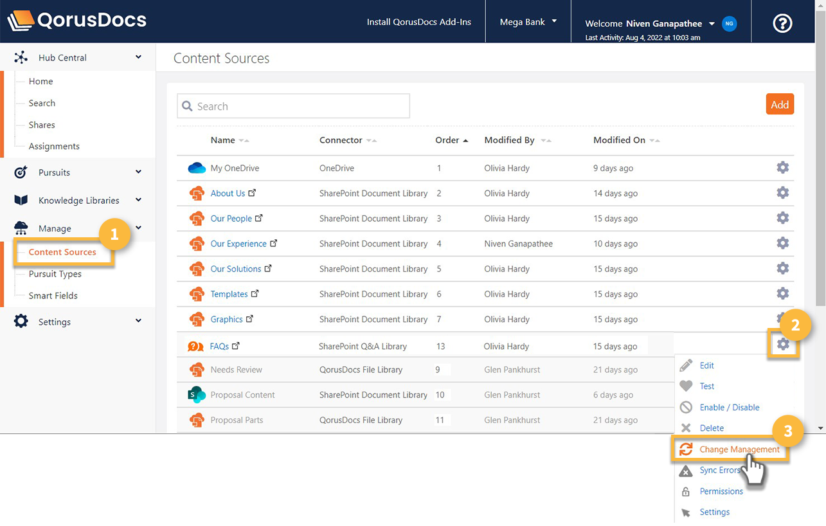Screen dimensions: 826x526
Task: Select the Hub Central node icon in sidebar
Action: click(x=21, y=57)
